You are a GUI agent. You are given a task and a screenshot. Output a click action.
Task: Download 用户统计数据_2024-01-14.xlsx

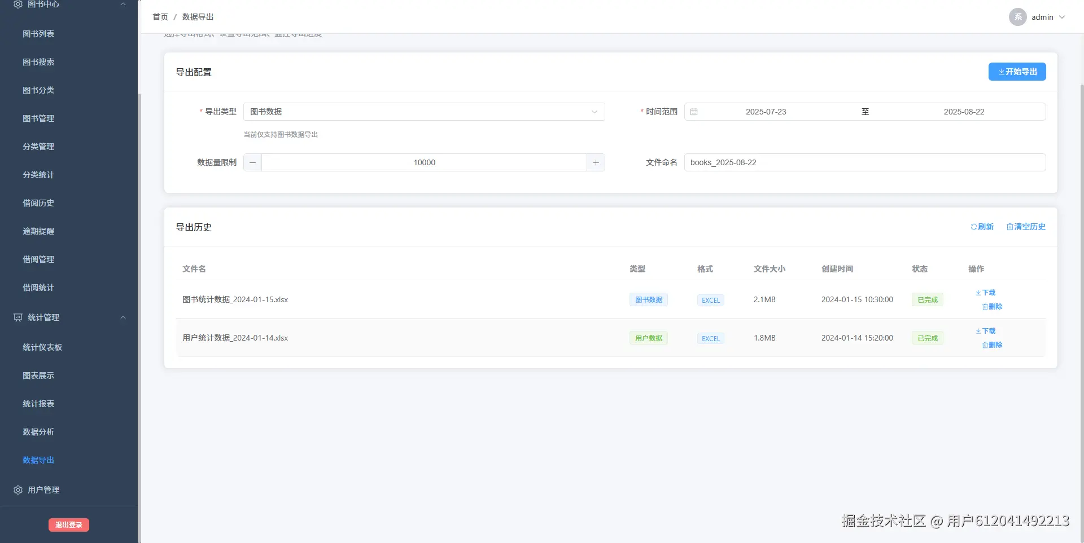pyautogui.click(x=985, y=331)
